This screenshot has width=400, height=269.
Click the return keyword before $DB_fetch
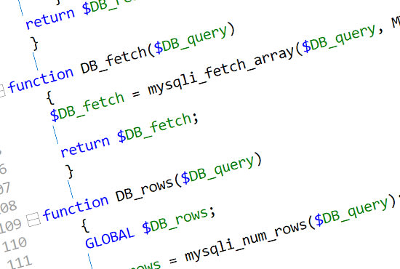pyautogui.click(x=85, y=146)
